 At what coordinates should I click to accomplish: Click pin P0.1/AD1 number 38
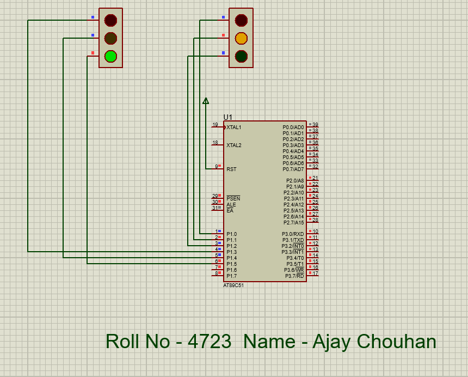pos(313,132)
